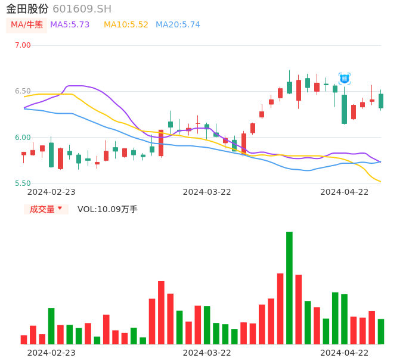Click the 成交量 volume label
This screenshot has height=361, width=409.
(42, 209)
